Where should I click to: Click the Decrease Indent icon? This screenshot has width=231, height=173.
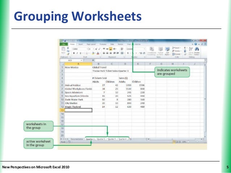point(114,53)
